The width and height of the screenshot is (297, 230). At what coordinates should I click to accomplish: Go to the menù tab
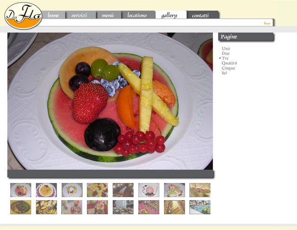click(109, 15)
